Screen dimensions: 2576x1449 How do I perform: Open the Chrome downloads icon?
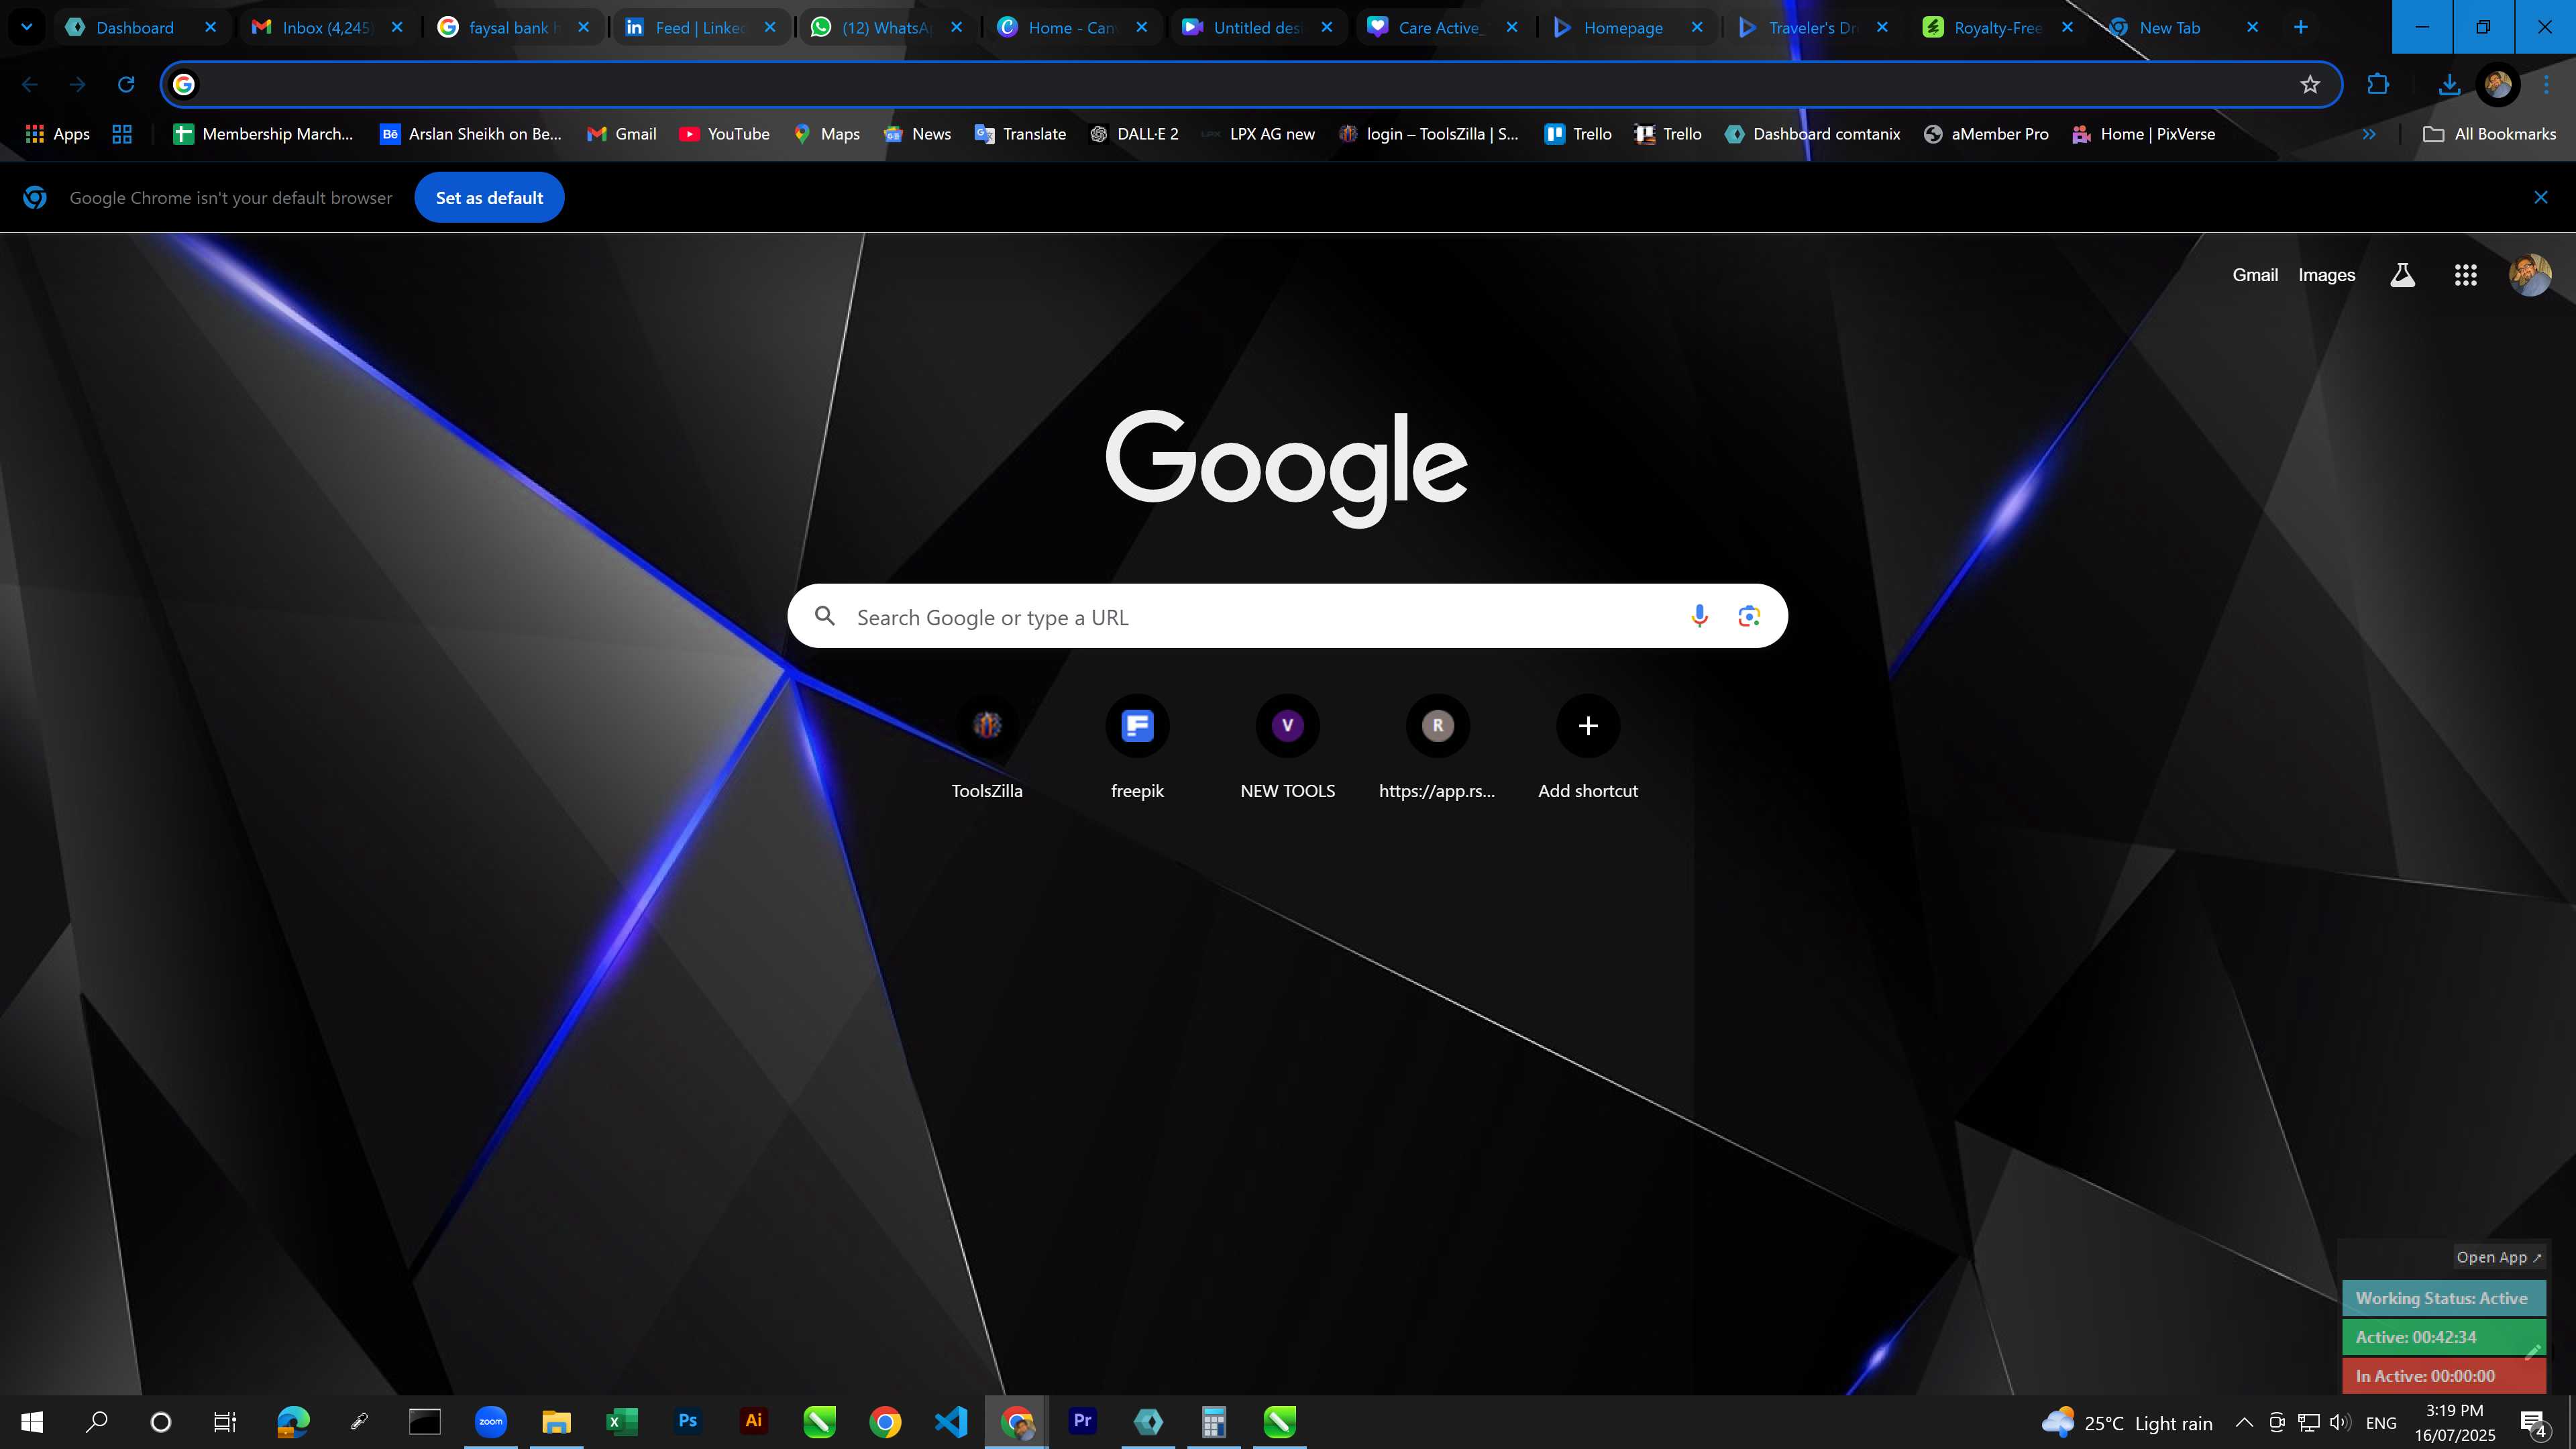click(x=2449, y=84)
